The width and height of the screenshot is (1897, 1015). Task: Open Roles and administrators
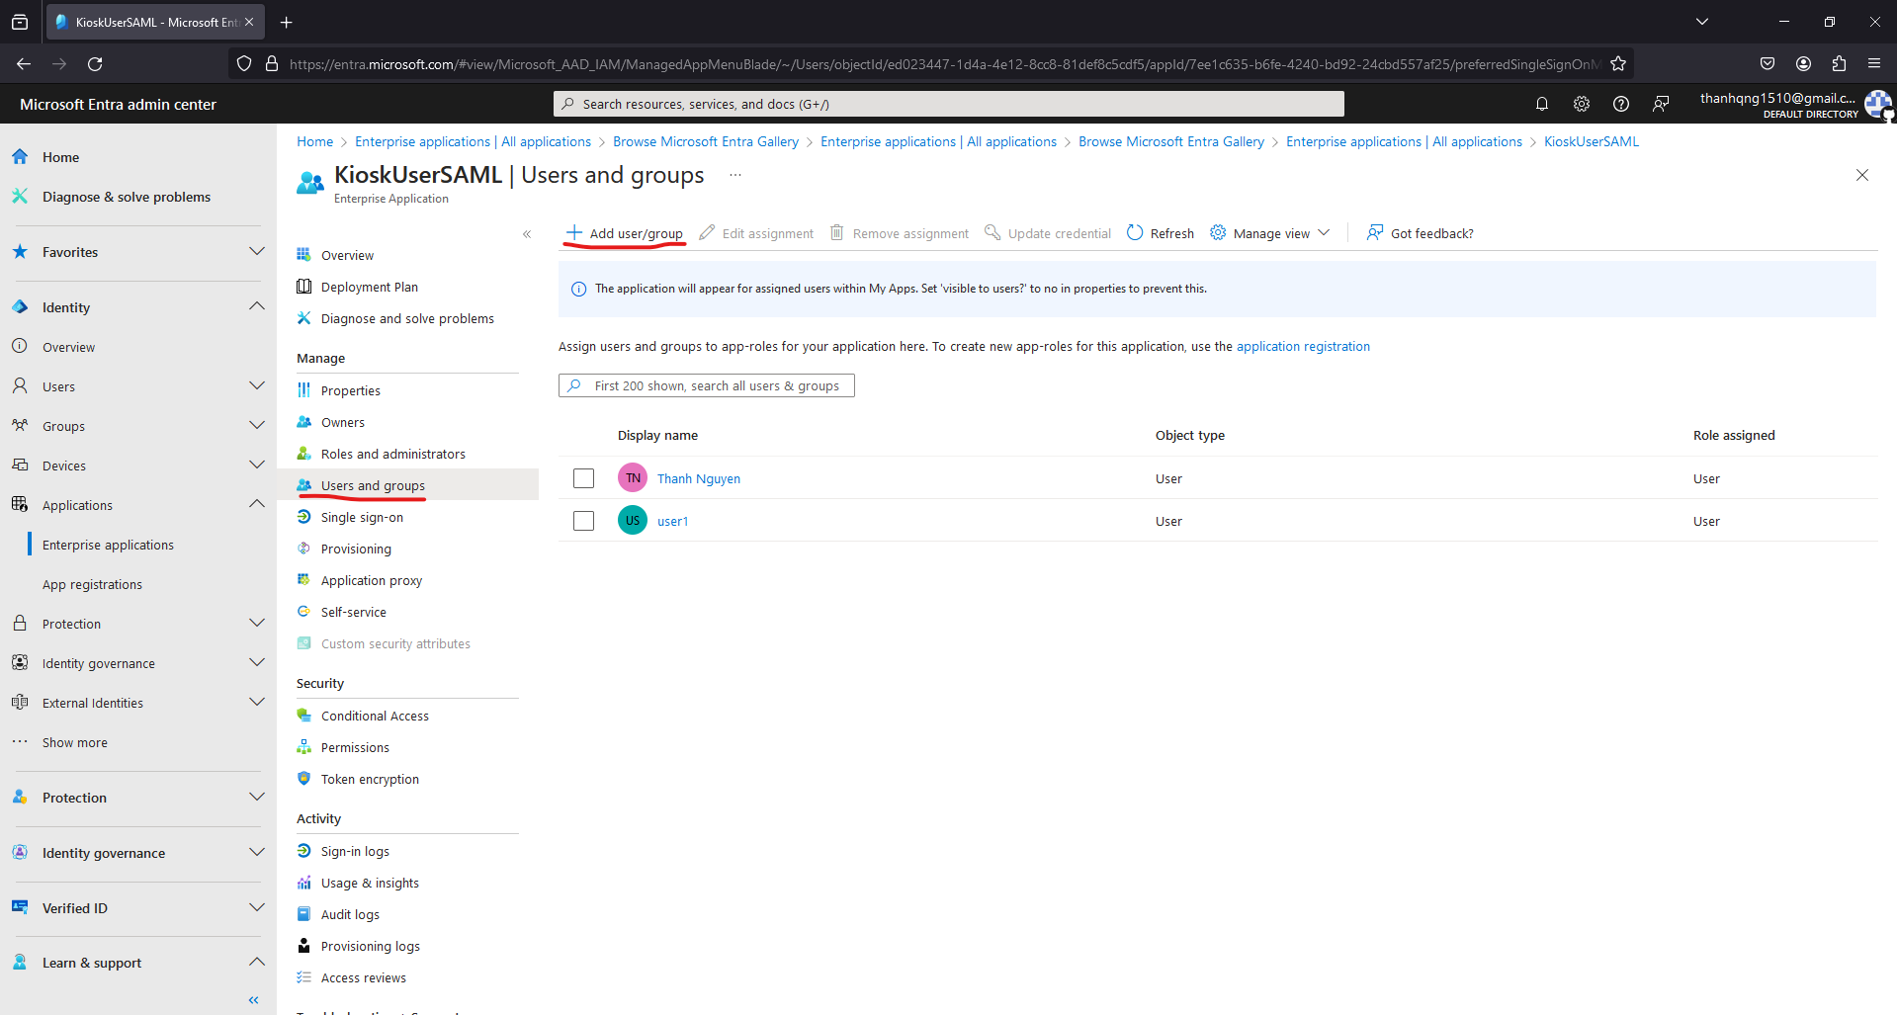tap(392, 454)
